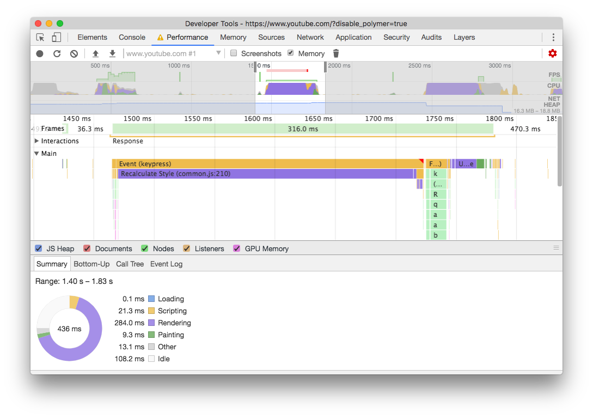Select the 316.0 ms frame
The width and height of the screenshot is (593, 418).
(303, 129)
